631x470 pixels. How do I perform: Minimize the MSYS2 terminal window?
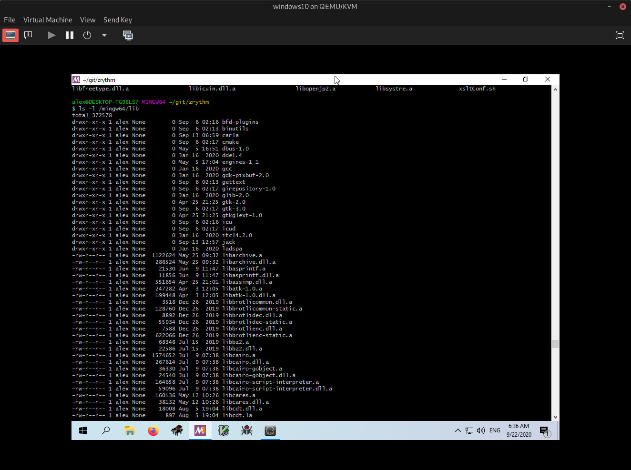(x=504, y=80)
